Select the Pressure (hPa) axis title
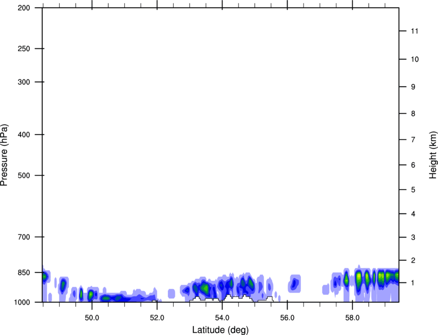 pos(4,155)
